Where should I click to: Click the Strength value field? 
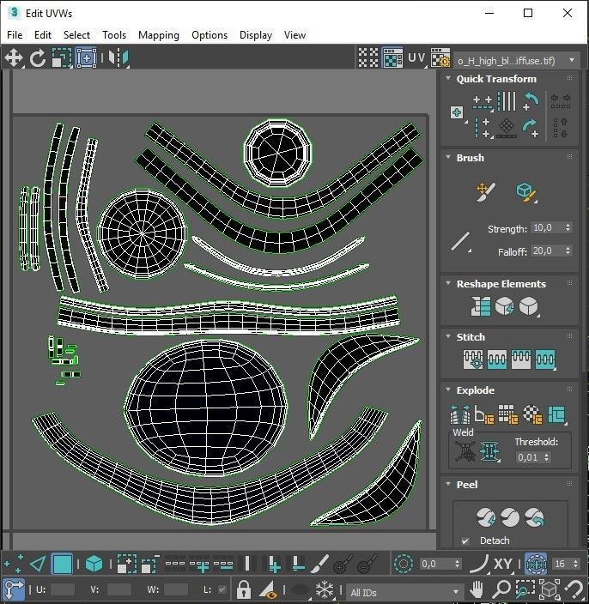[546, 227]
